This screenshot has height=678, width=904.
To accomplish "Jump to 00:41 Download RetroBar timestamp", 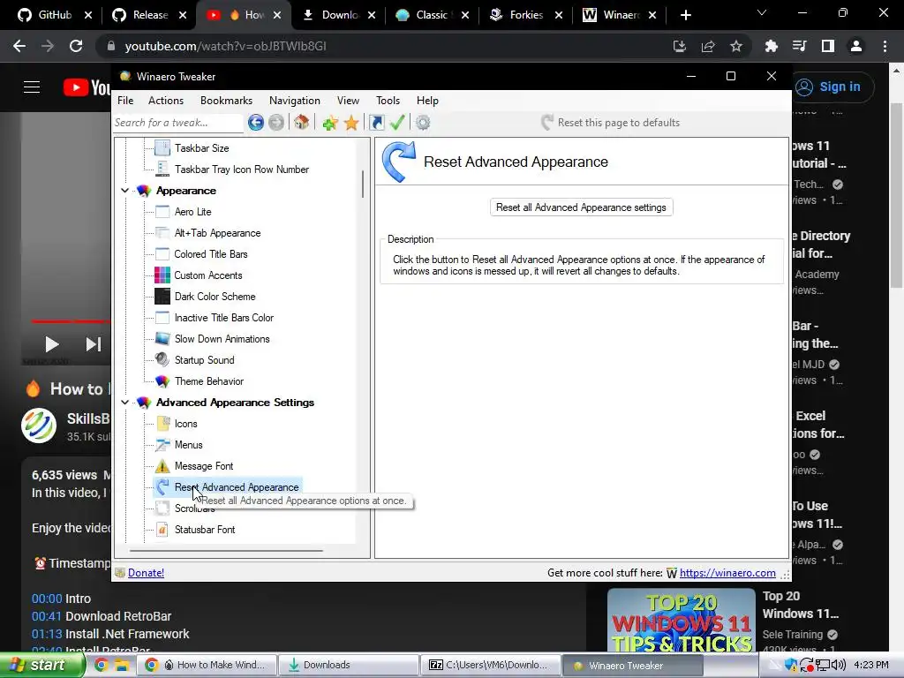I will pyautogui.click(x=47, y=616).
